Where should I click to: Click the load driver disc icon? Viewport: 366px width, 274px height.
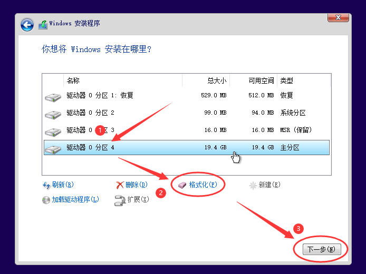point(46,200)
